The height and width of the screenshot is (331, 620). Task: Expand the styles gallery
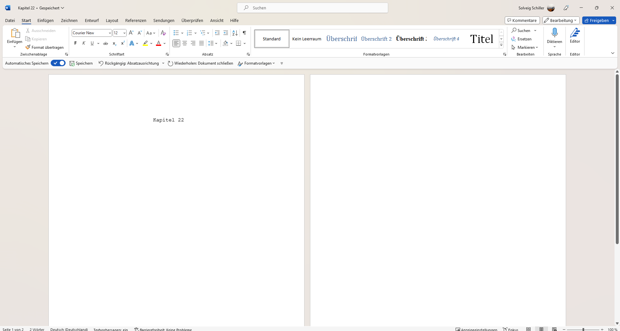coord(501,45)
